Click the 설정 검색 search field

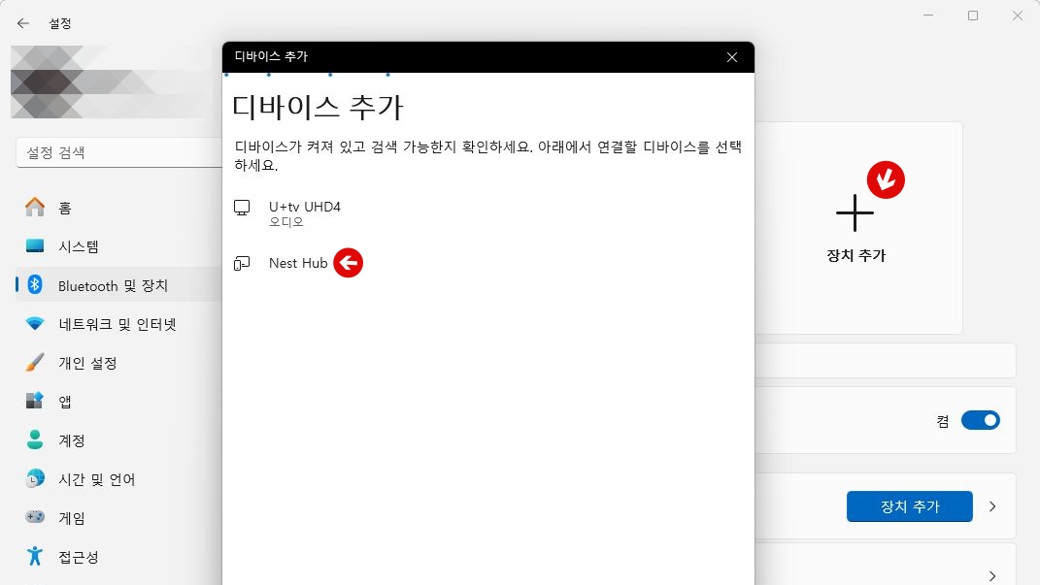(x=119, y=152)
